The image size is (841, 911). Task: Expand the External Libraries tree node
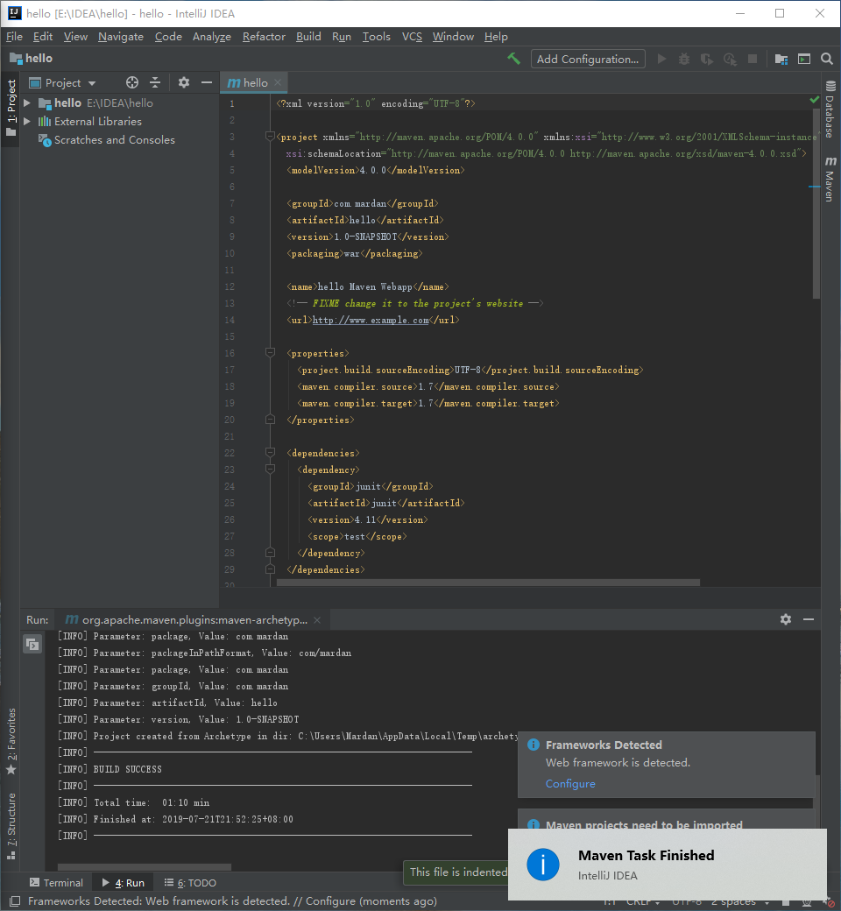pyautogui.click(x=27, y=122)
